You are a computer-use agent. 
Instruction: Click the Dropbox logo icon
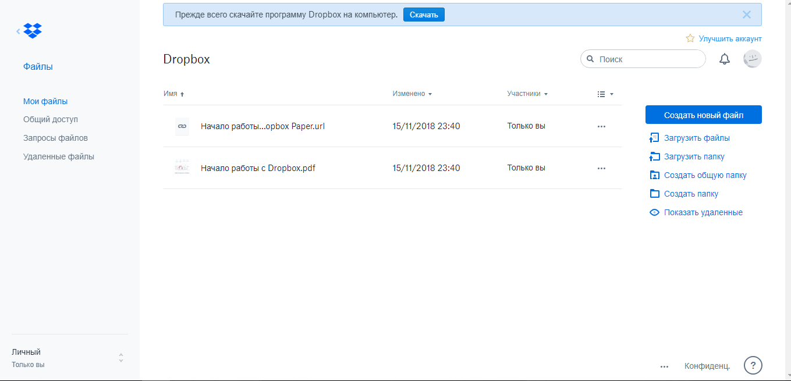(x=33, y=31)
